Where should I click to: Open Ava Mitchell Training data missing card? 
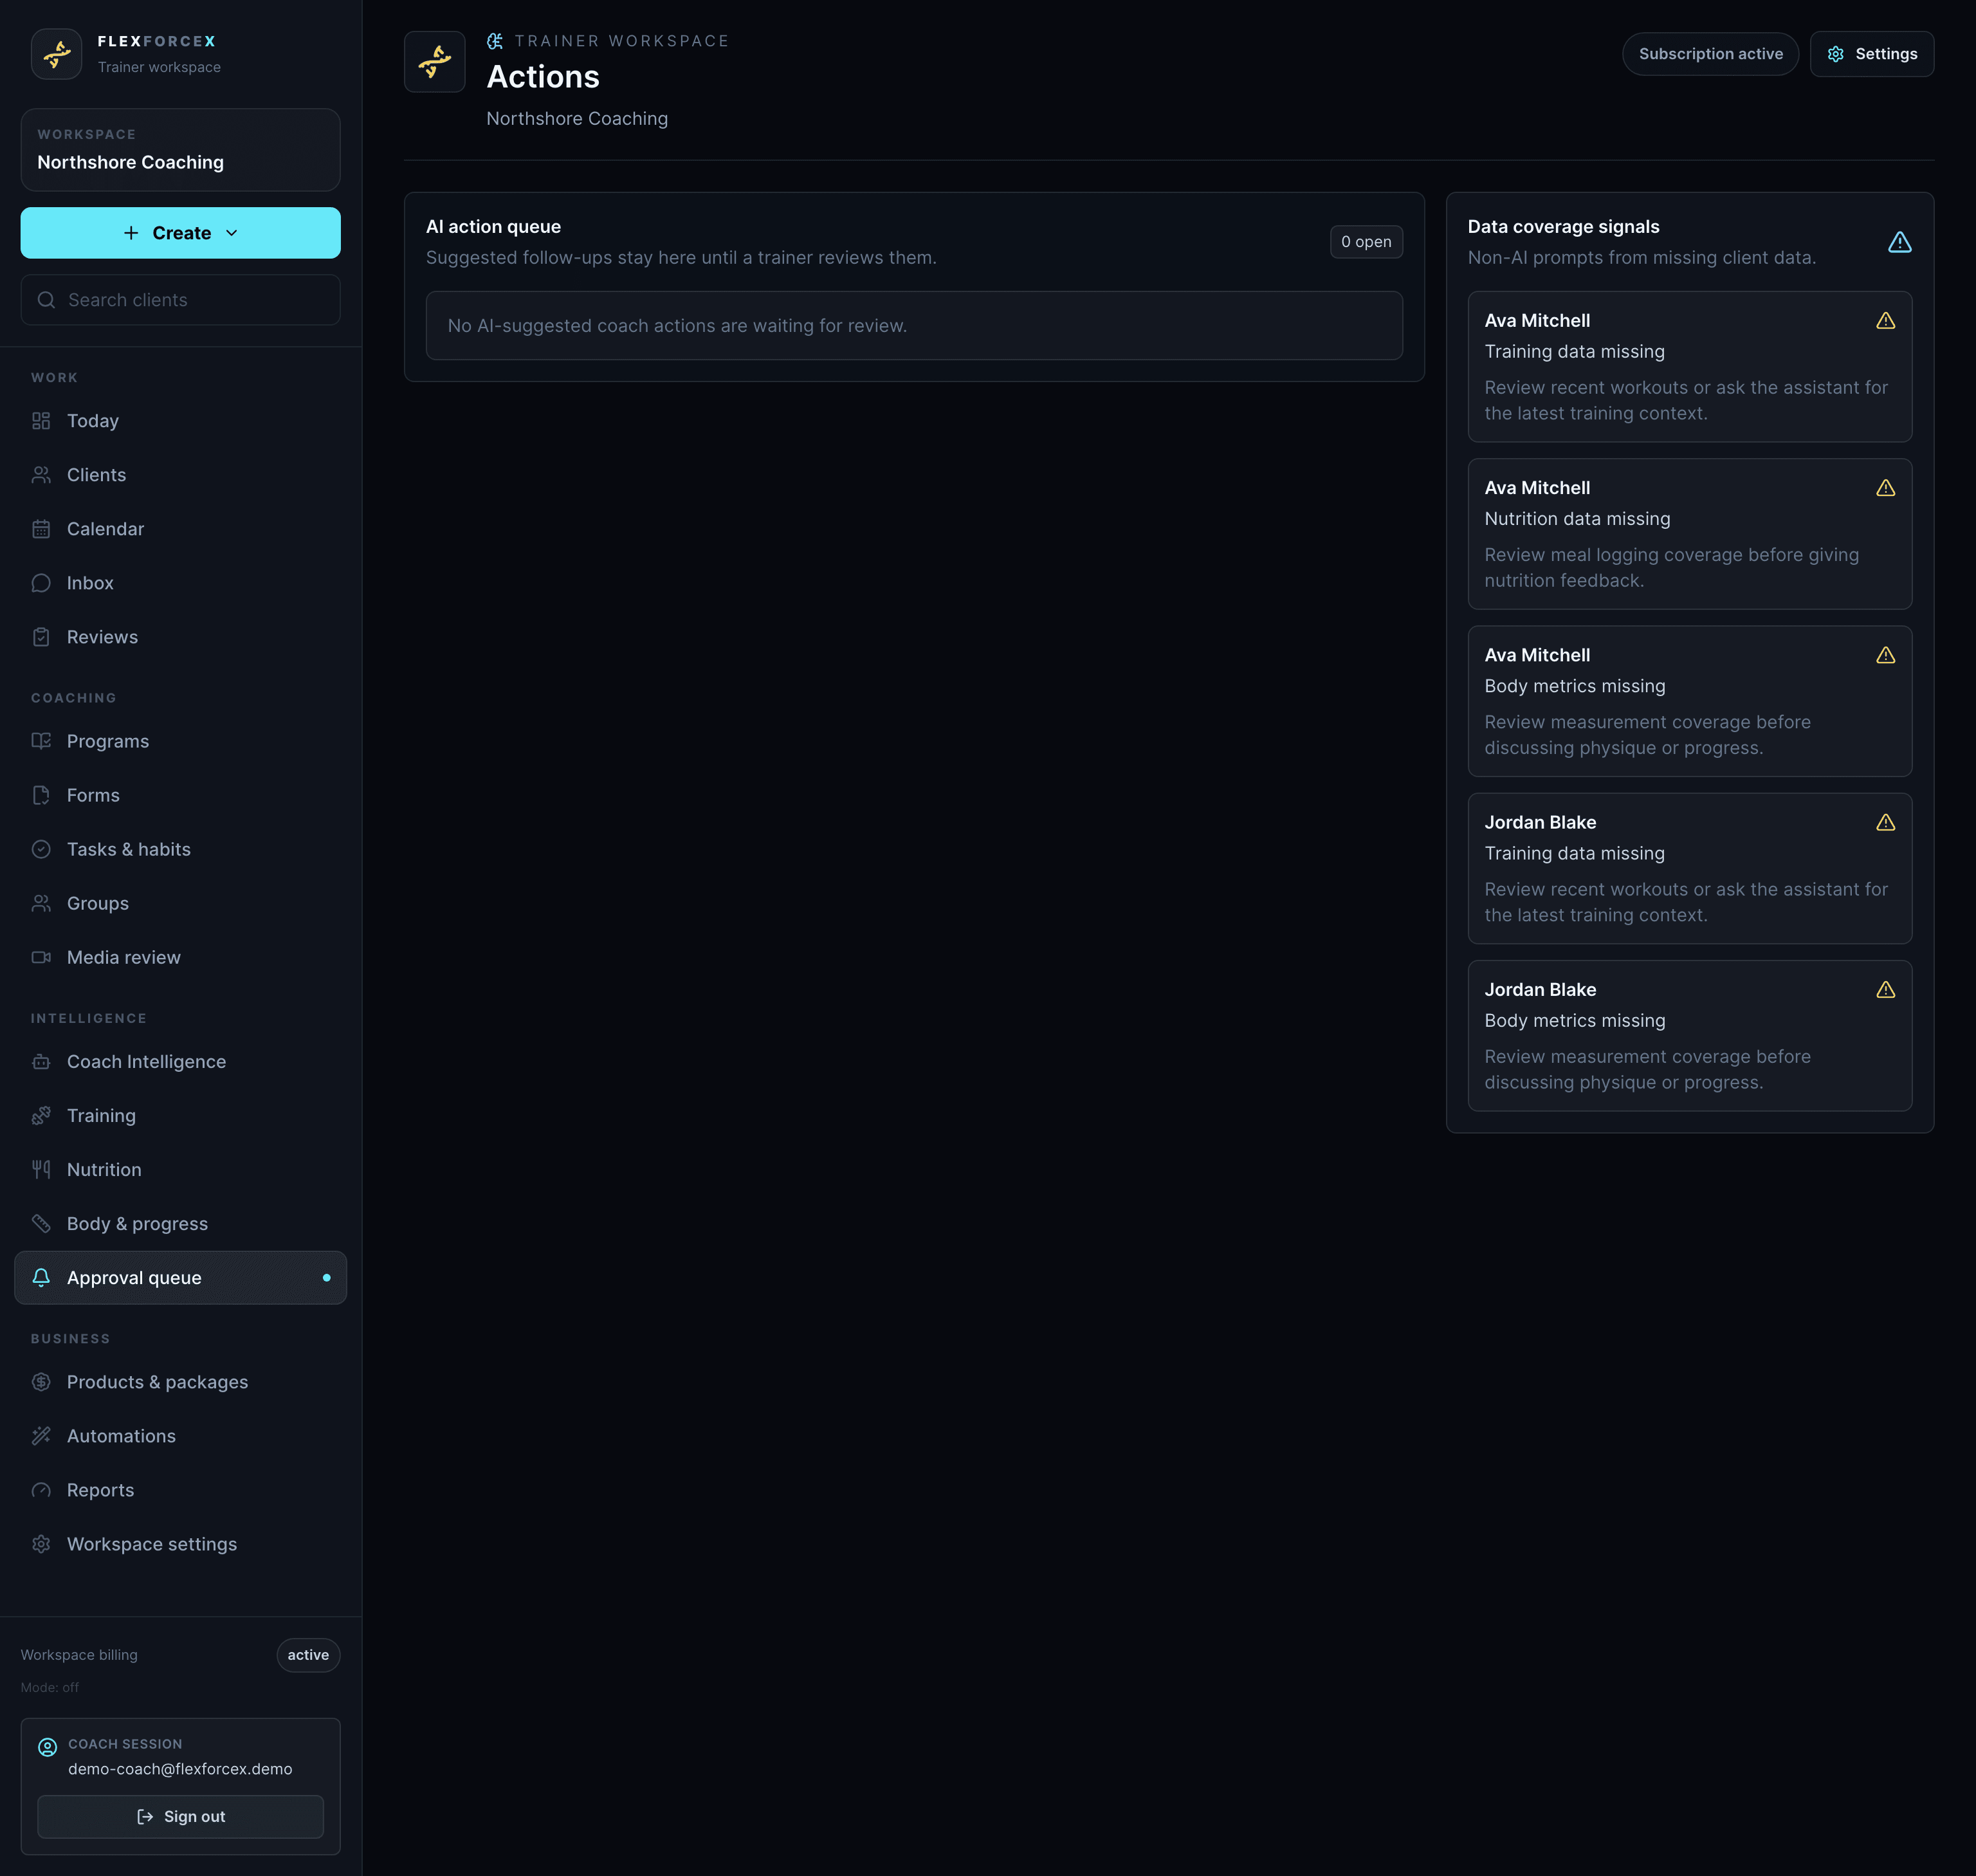click(x=1689, y=366)
